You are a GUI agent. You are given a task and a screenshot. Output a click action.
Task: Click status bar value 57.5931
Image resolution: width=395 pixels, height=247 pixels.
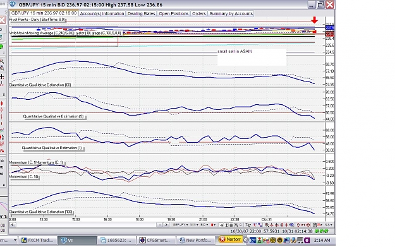272,231
